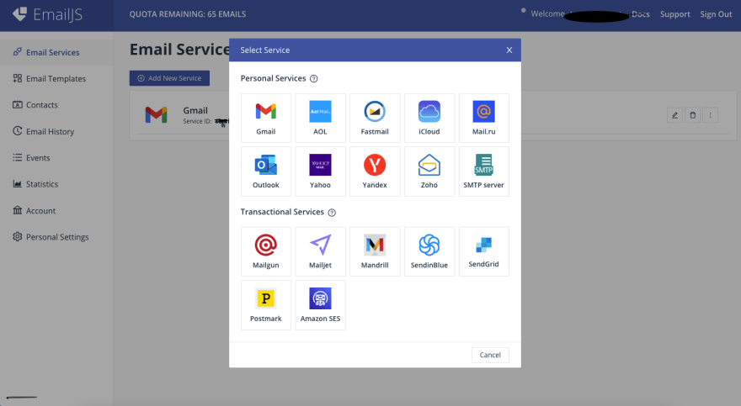This screenshot has width=741, height=406.
Task: Choose Gmail in Personal Services
Action: (x=265, y=118)
